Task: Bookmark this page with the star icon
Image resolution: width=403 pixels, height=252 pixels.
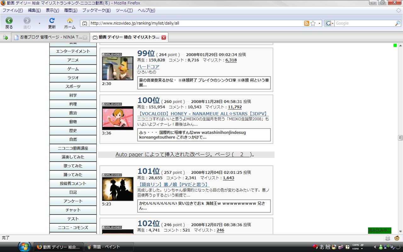Action: [313, 23]
